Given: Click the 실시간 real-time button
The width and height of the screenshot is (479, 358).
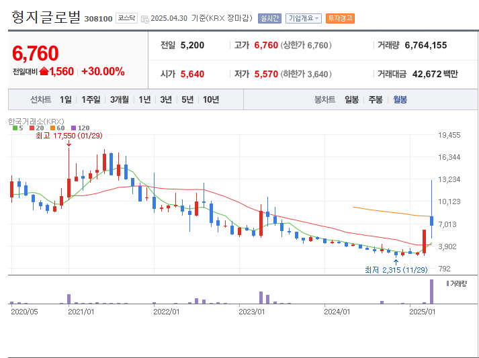Looking at the screenshot, I should point(269,18).
